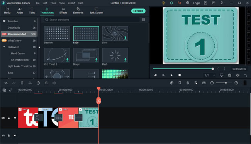The height and width of the screenshot is (144, 251).
Task: Switch to the Elements tab
Action: tap(78, 11)
